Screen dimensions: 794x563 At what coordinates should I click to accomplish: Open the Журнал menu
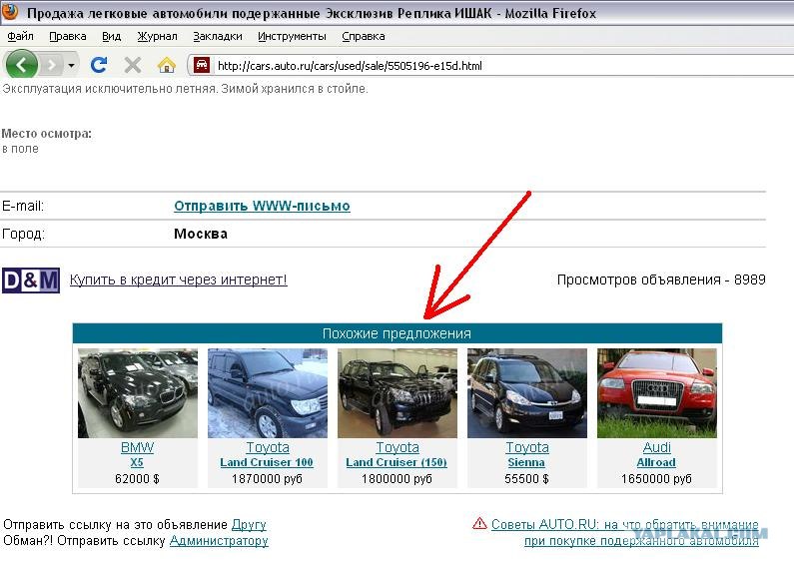point(157,37)
